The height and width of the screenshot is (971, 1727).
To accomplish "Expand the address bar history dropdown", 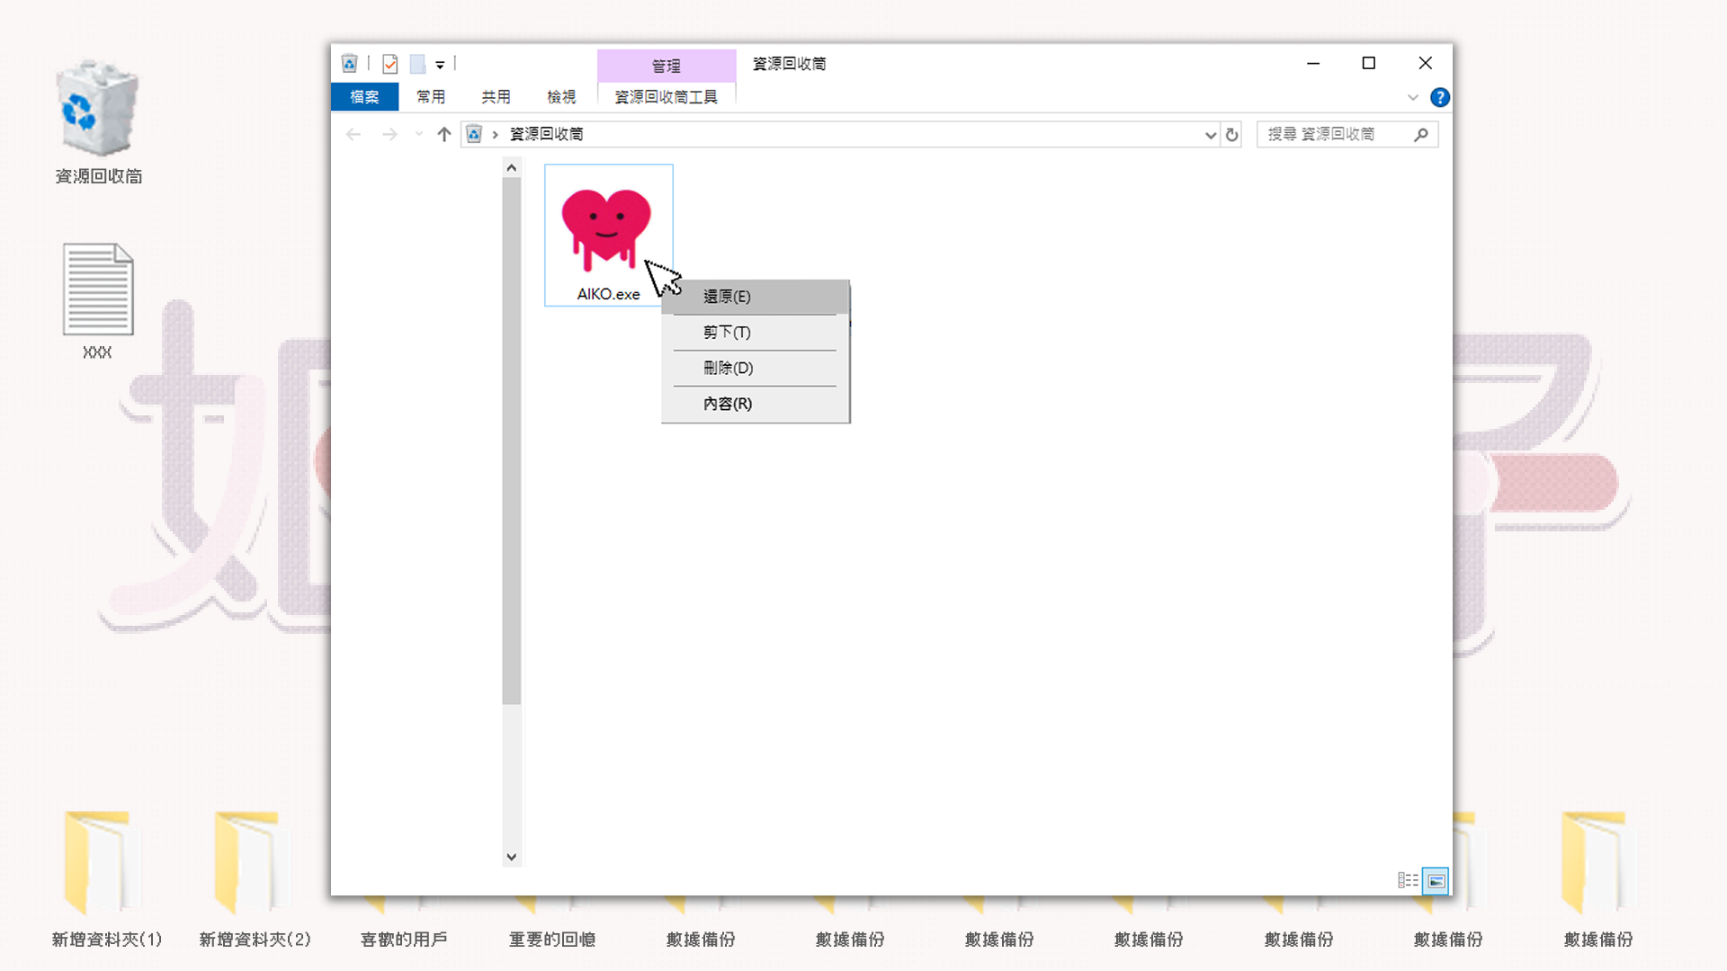I will pyautogui.click(x=1210, y=135).
